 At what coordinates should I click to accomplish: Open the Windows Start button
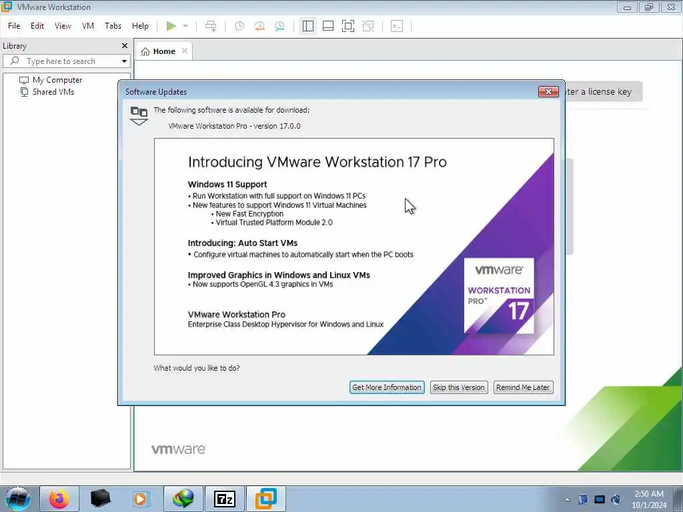pos(18,499)
